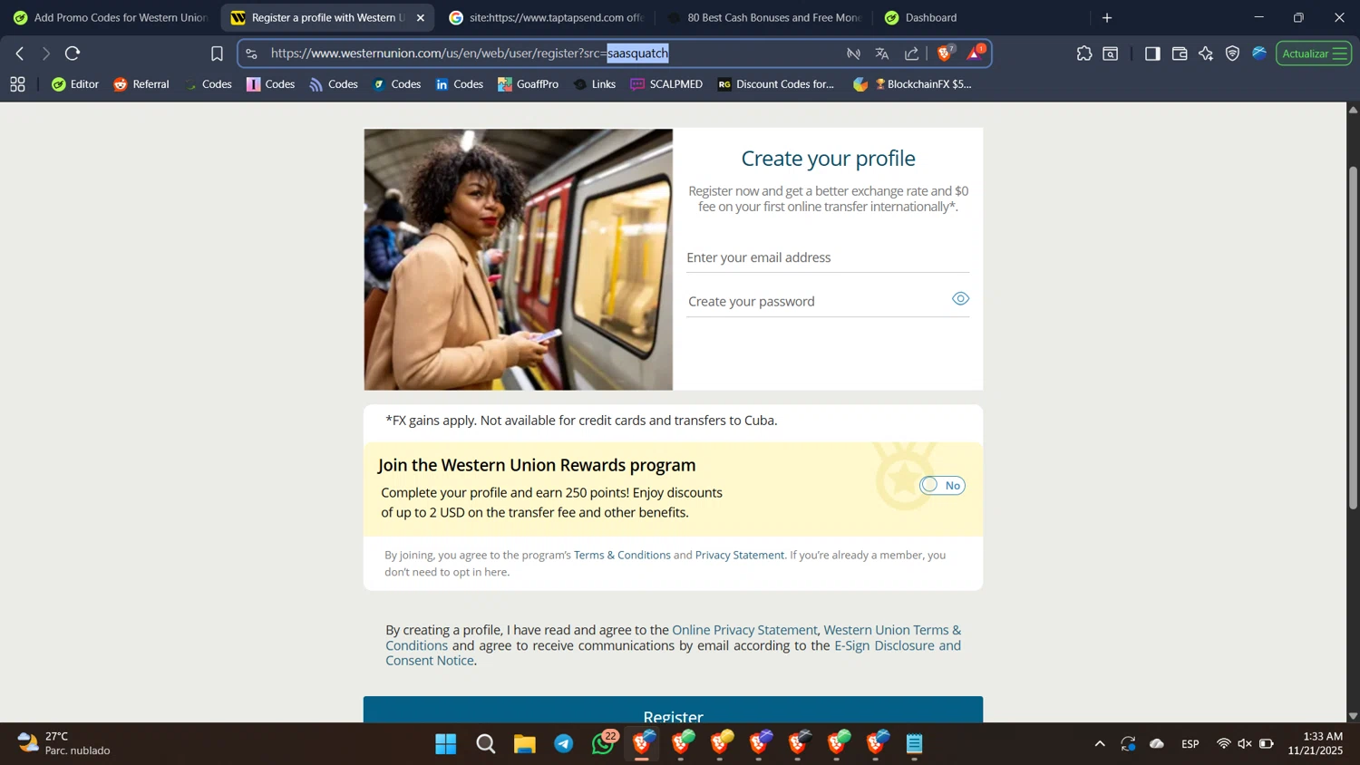
Task: Reload the Western Union page
Action: click(73, 53)
